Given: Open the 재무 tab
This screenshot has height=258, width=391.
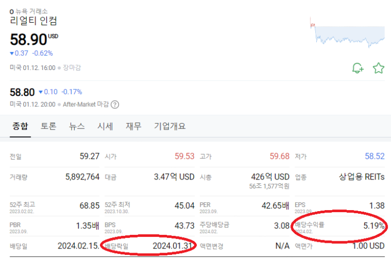Looking at the screenshot, I should click(134, 126).
